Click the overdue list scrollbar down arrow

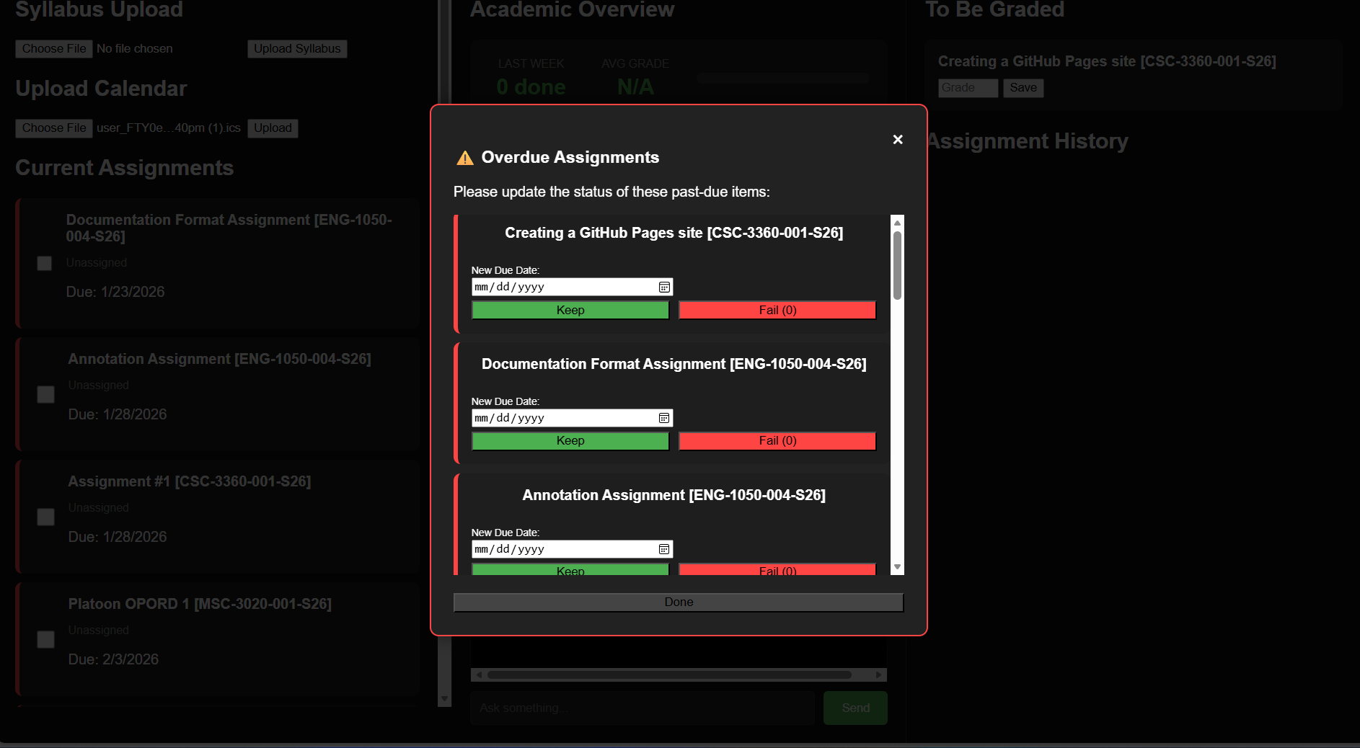pos(898,567)
